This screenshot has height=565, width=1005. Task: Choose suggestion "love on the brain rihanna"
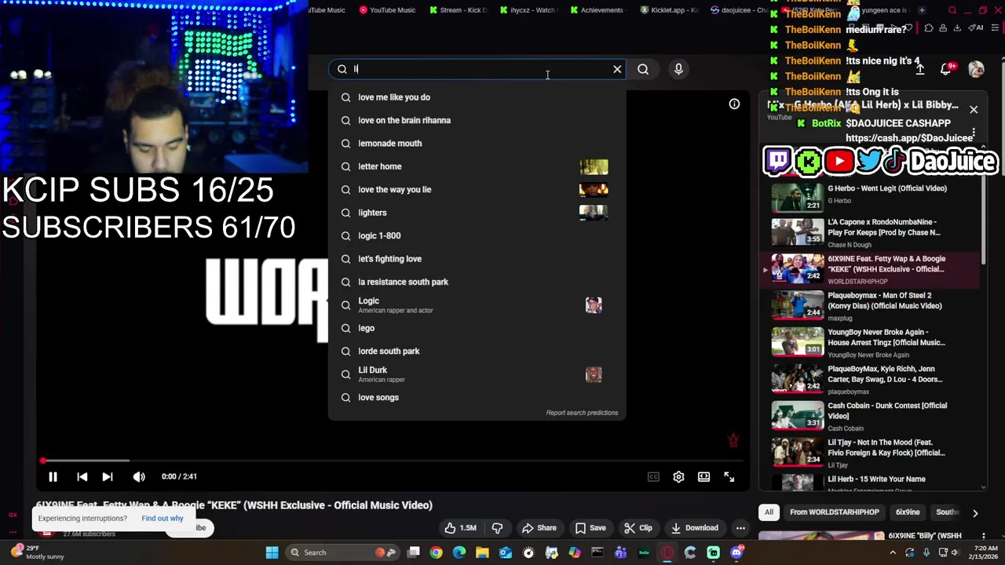[477, 120]
